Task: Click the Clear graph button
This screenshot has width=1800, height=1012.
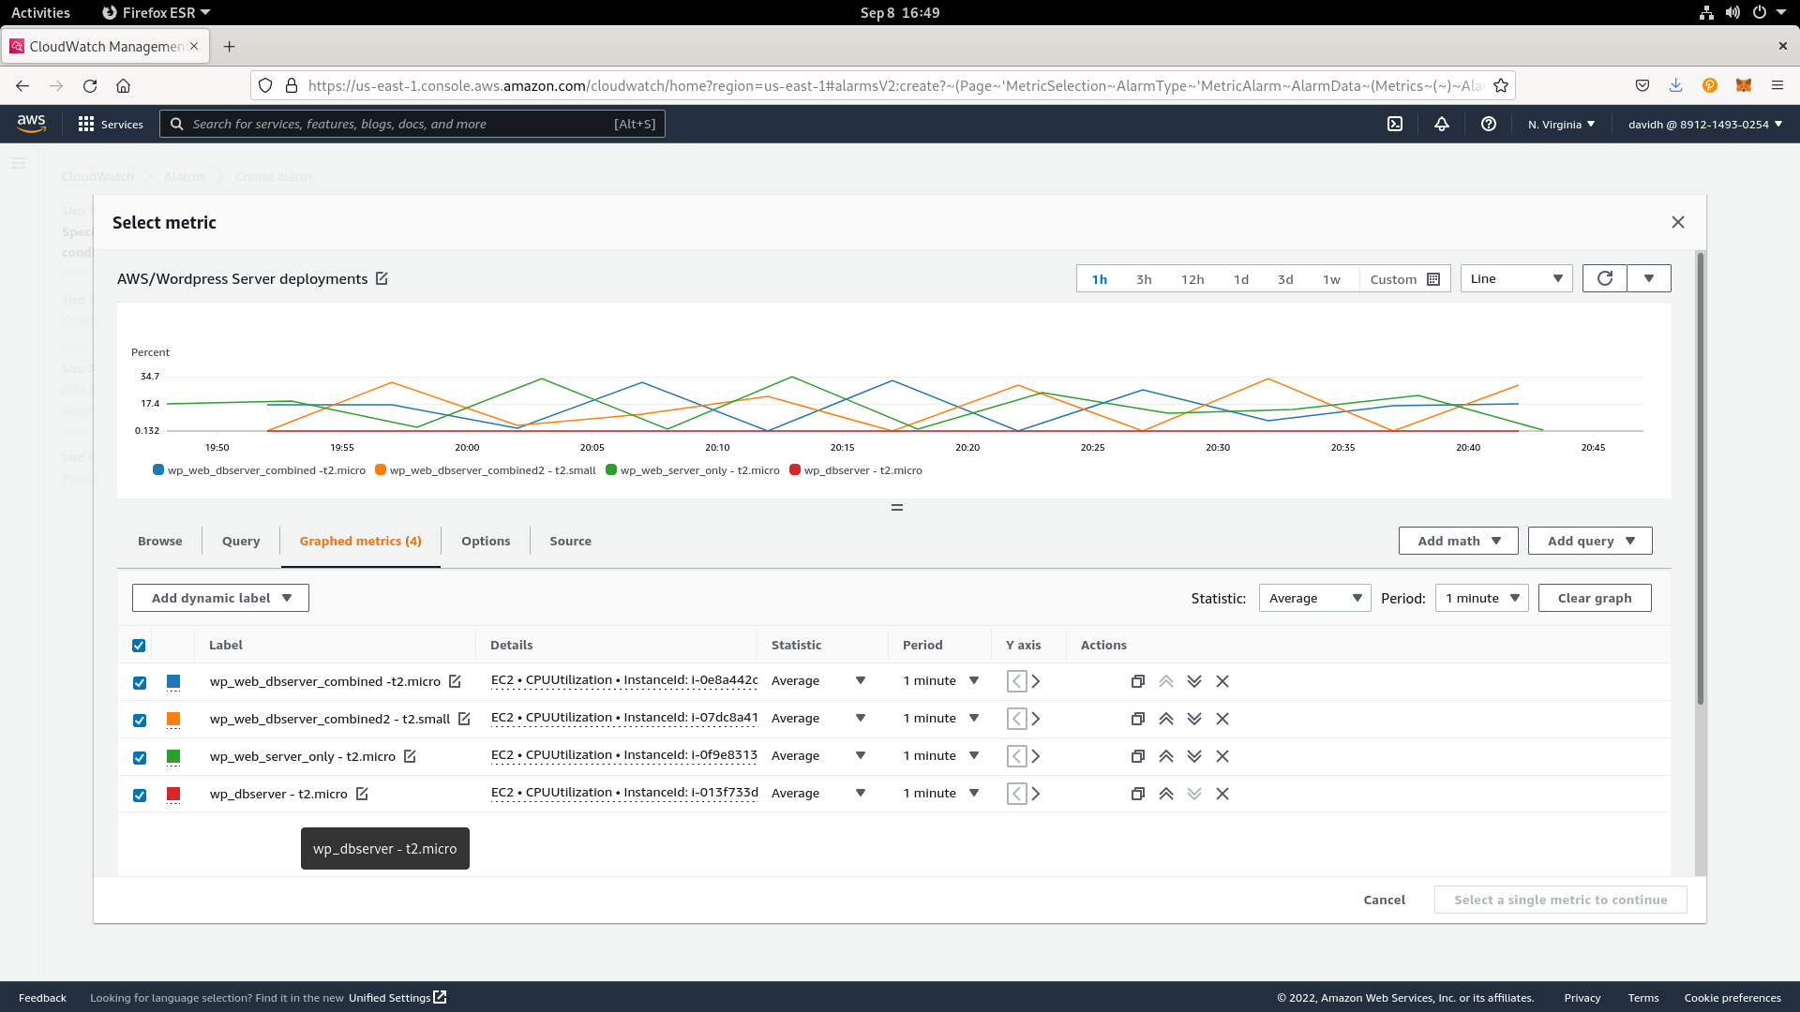Action: [1594, 598]
